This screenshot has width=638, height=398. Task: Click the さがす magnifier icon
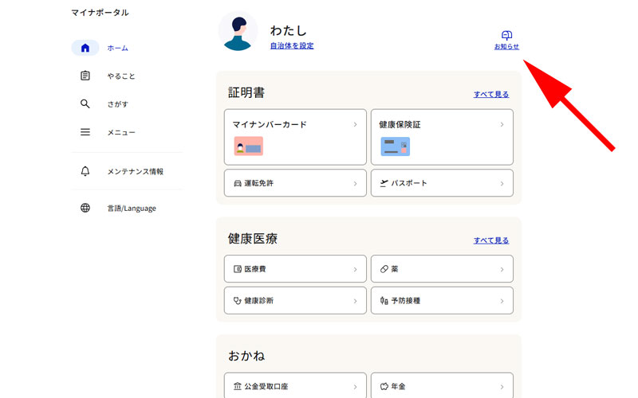click(x=85, y=104)
